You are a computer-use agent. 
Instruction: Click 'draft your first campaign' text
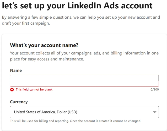(x=26, y=23)
